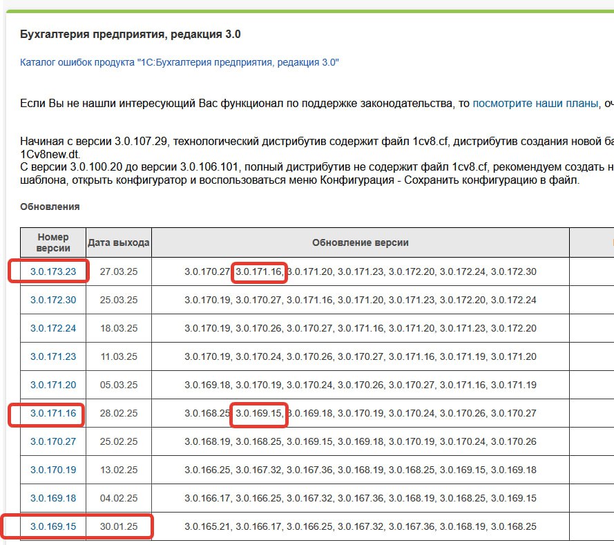Click update list in the 3.0.171.16 row
The image size is (614, 545).
[361, 413]
